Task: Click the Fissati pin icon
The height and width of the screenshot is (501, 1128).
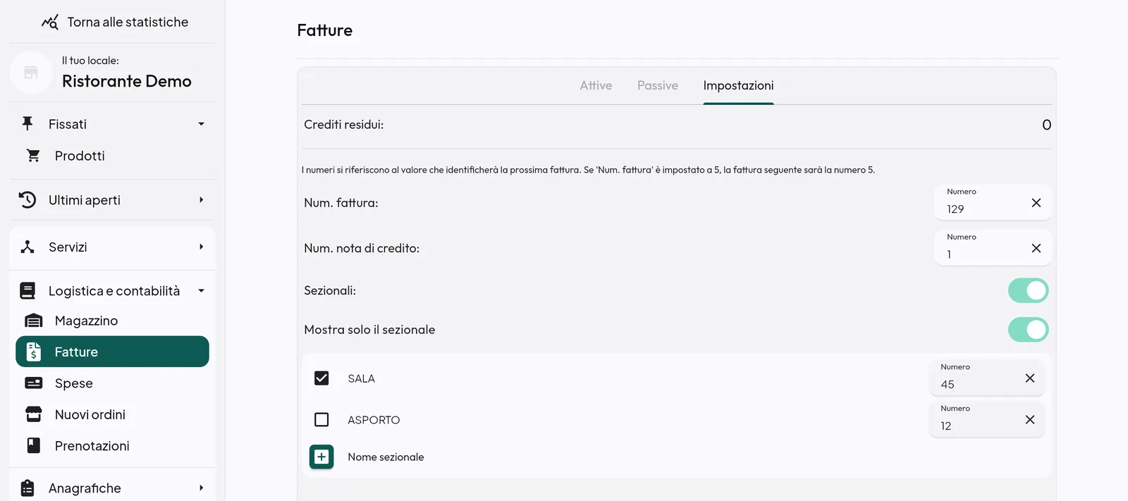Action: point(27,124)
